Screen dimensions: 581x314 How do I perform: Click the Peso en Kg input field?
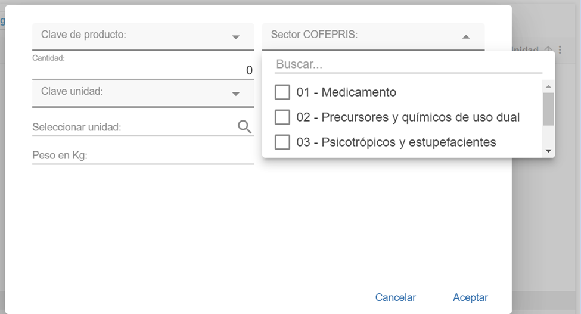pyautogui.click(x=143, y=156)
